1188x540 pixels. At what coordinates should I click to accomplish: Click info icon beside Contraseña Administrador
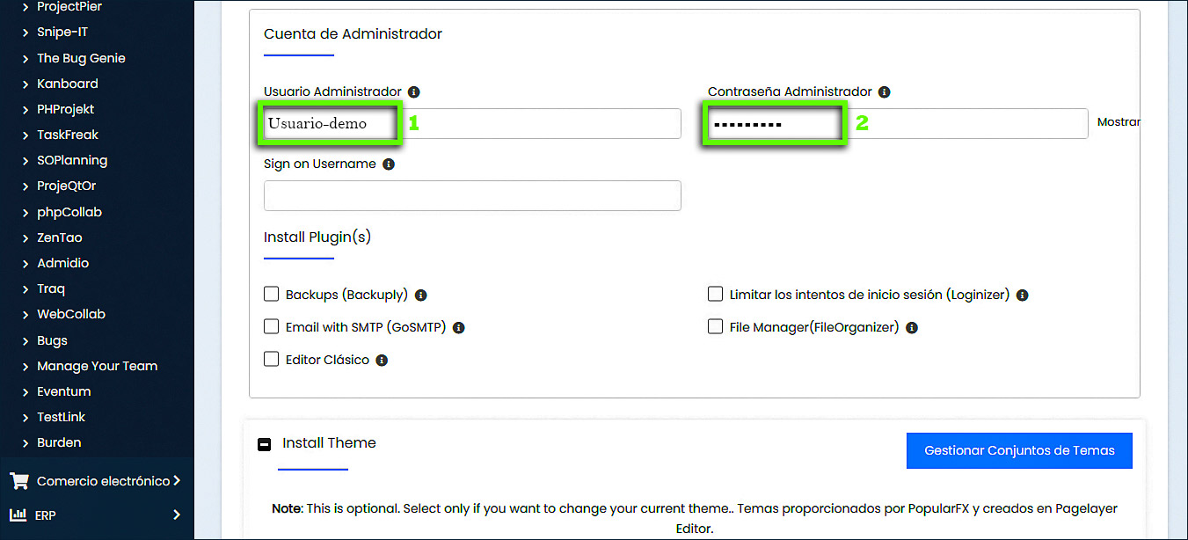885,91
